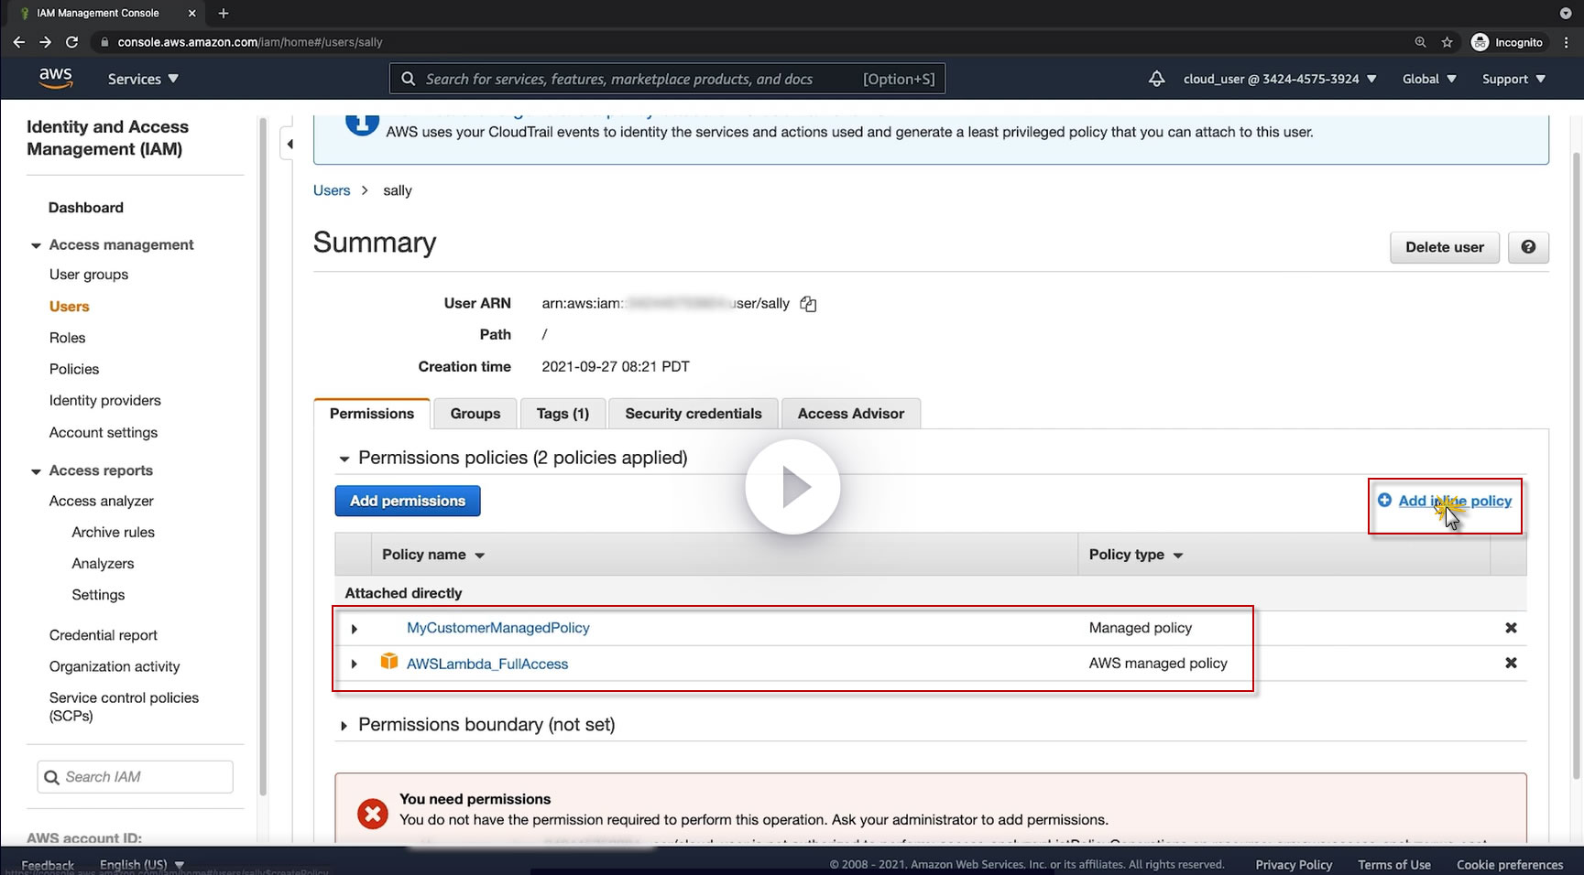
Task: Play the video overlay button
Action: (x=792, y=488)
